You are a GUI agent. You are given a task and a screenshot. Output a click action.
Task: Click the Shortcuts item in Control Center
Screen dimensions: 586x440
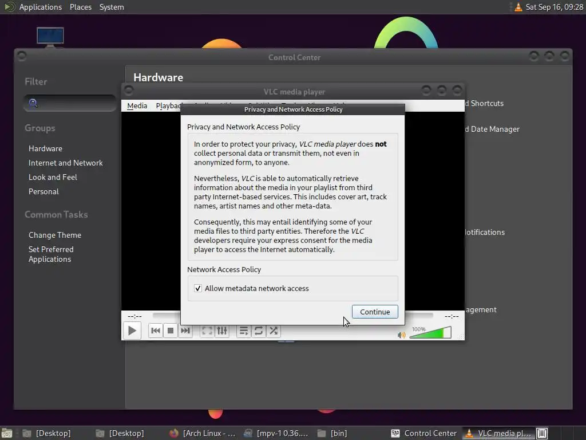pos(484,103)
